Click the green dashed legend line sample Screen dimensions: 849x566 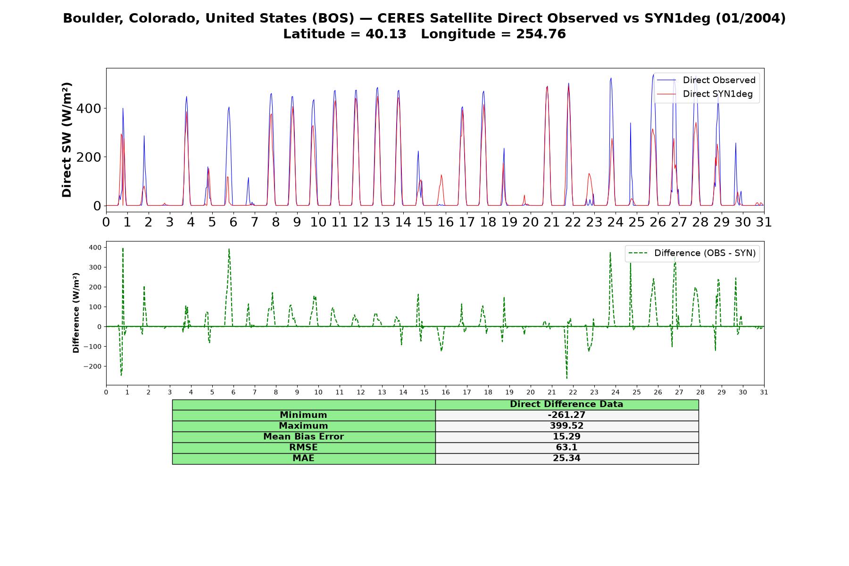point(638,253)
